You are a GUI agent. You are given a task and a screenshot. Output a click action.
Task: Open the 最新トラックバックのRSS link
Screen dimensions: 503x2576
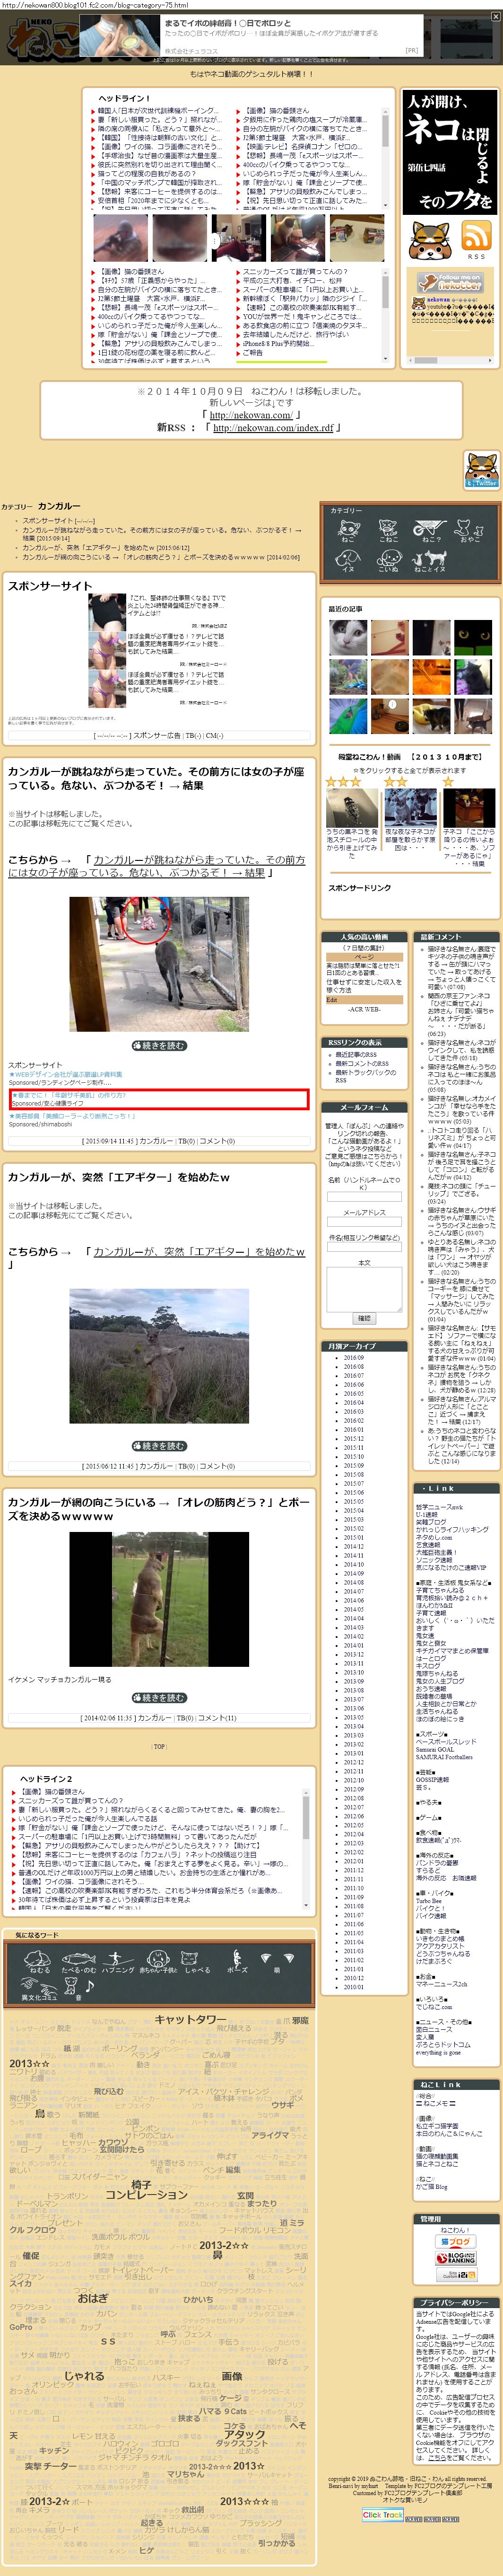pyautogui.click(x=365, y=1076)
